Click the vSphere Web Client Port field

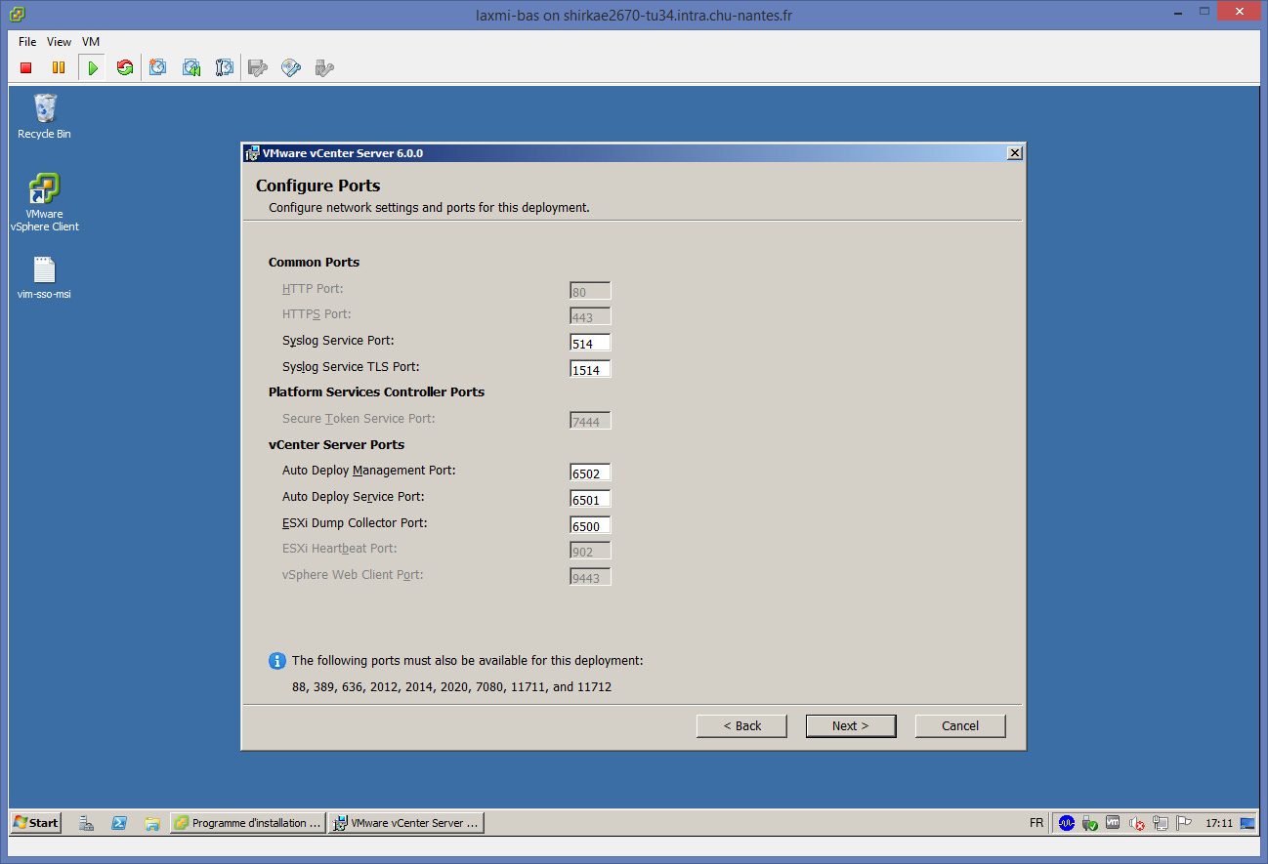(590, 577)
